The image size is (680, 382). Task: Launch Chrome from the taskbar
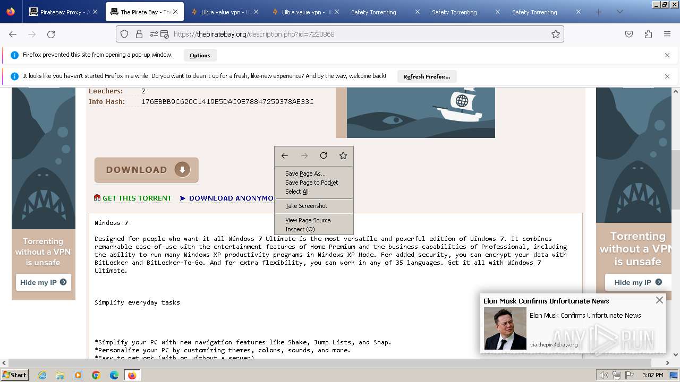96,375
